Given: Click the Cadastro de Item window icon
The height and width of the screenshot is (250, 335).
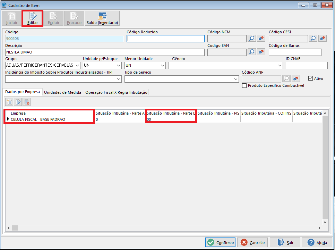Looking at the screenshot, I should [x=4, y=5].
